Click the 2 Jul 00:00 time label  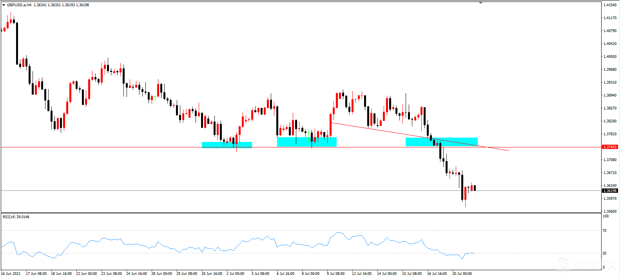pos(235,274)
